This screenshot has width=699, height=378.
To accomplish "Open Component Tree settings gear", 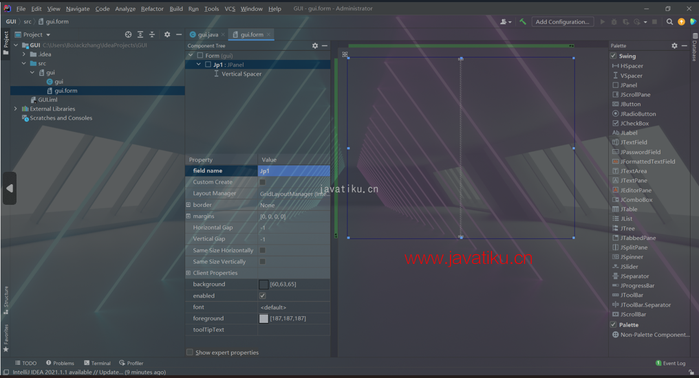I will 315,46.
